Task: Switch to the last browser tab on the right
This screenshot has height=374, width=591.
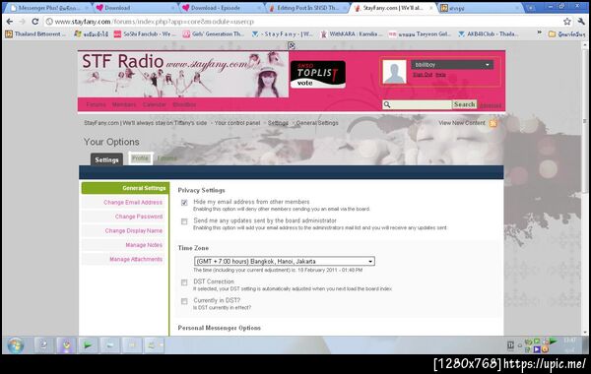Action: click(x=481, y=8)
